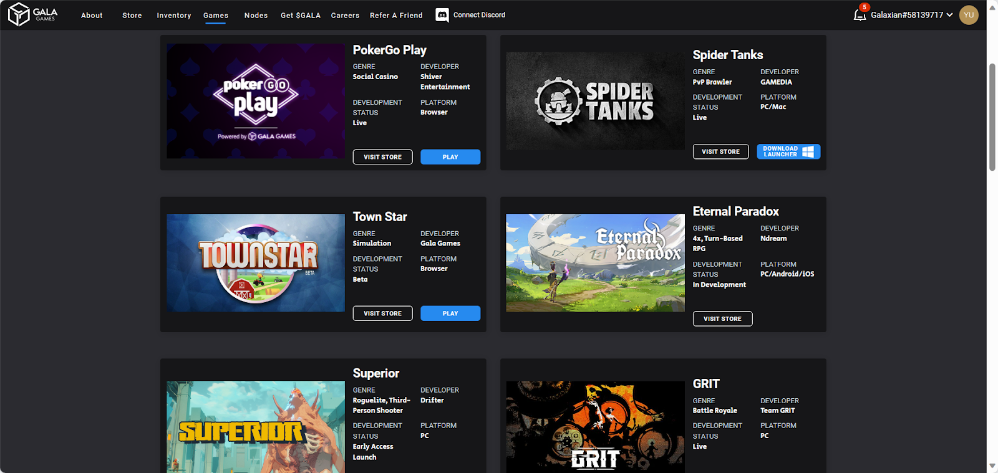The height and width of the screenshot is (473, 998).
Task: Click the Spider Tanks game image
Action: [595, 101]
